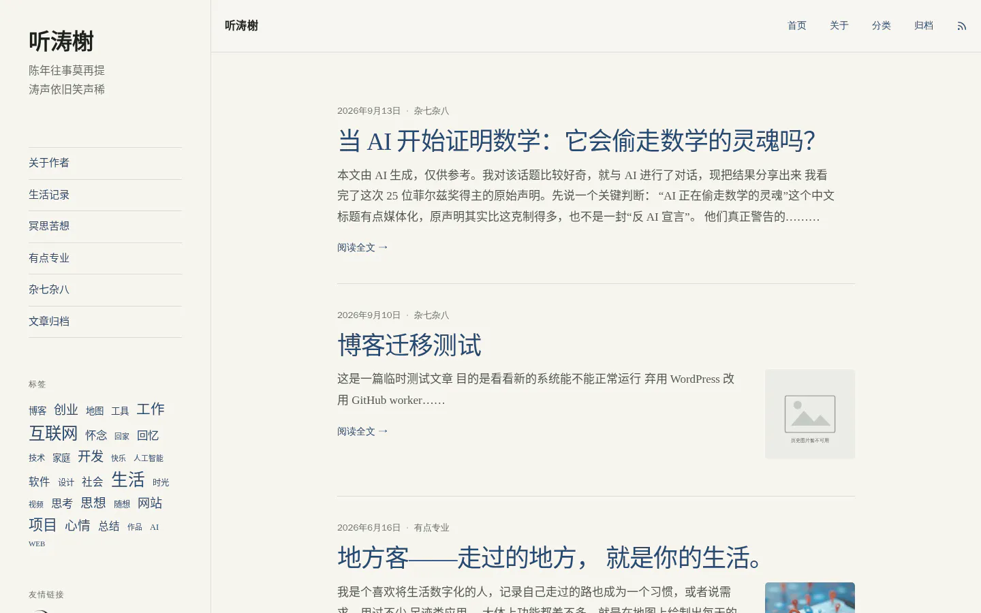This screenshot has height=613, width=981.
Task: Open 生活记录 sidebar category
Action: [105, 195]
